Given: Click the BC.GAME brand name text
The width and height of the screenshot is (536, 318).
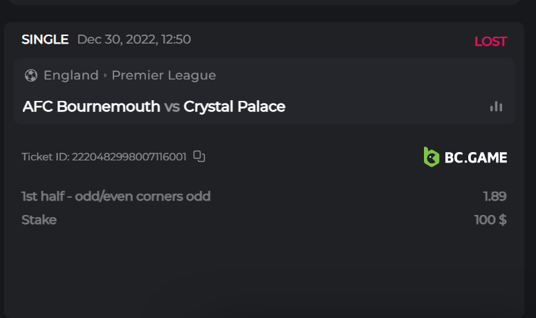Looking at the screenshot, I should point(476,158).
